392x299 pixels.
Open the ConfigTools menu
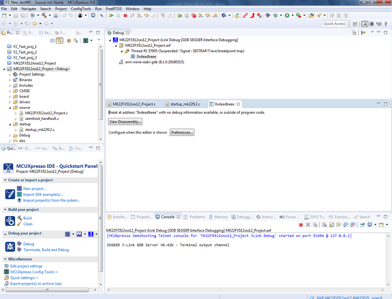pos(81,9)
